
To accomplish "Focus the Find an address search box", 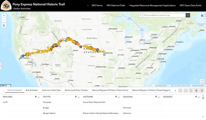I will pos(164,15).
